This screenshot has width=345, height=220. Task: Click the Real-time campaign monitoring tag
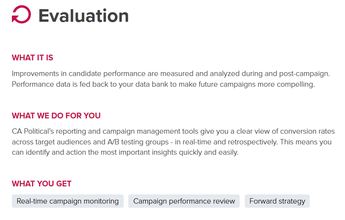[x=68, y=201]
